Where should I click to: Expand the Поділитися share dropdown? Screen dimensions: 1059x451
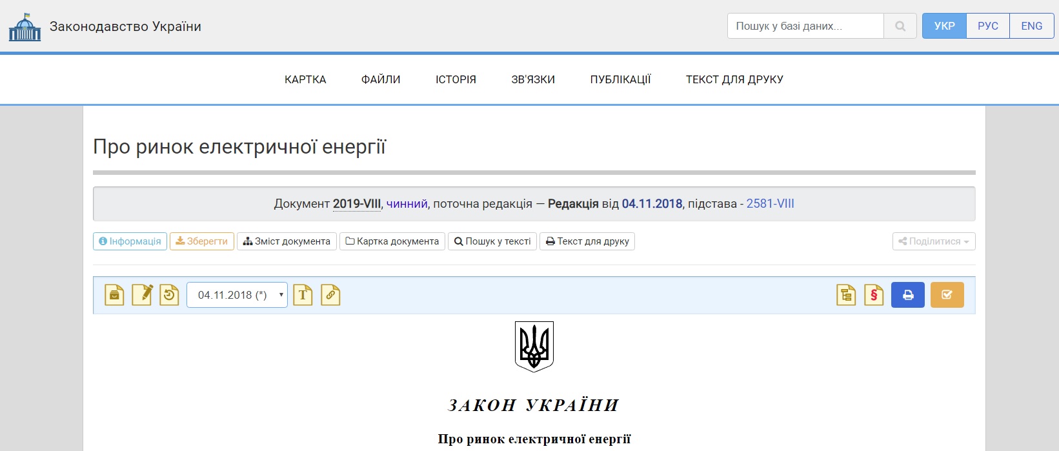pyautogui.click(x=934, y=241)
